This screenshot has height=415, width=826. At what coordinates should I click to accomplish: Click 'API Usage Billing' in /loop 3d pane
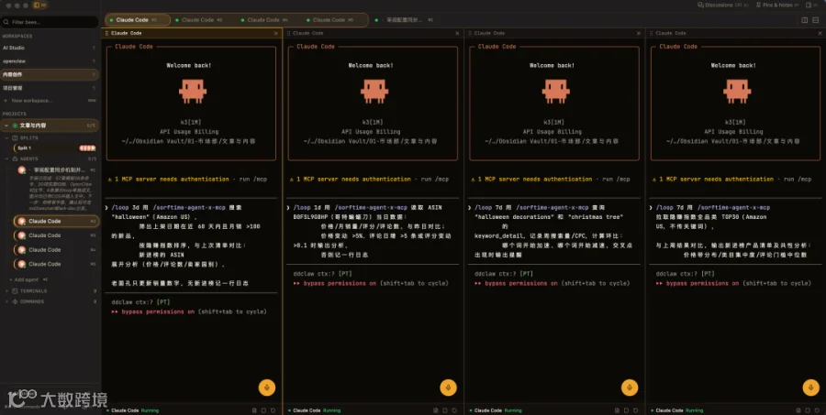(x=190, y=132)
